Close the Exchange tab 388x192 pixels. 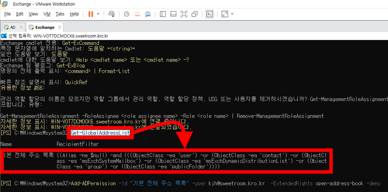pyautogui.click(x=59, y=28)
